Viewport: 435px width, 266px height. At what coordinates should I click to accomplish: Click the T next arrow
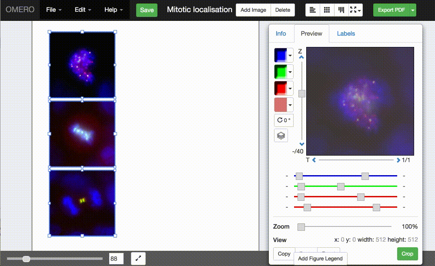398,160
